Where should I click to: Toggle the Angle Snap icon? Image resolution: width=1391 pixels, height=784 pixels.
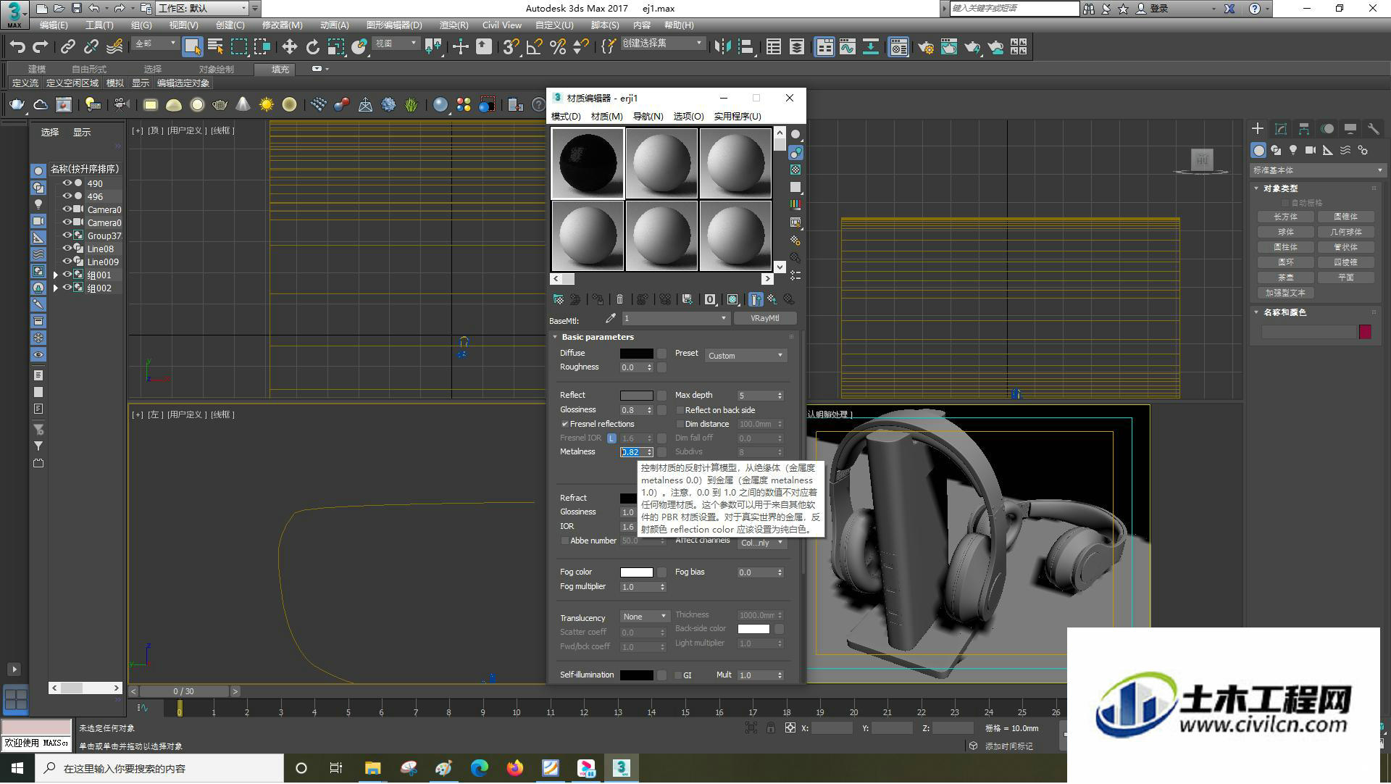click(535, 47)
